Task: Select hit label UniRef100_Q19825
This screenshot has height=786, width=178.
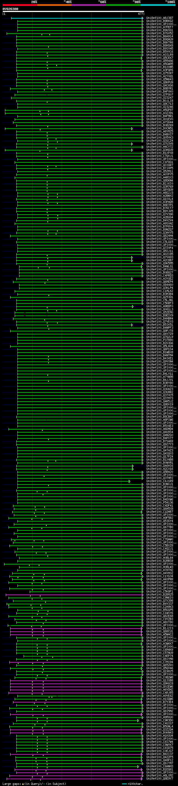Action: click(x=160, y=671)
